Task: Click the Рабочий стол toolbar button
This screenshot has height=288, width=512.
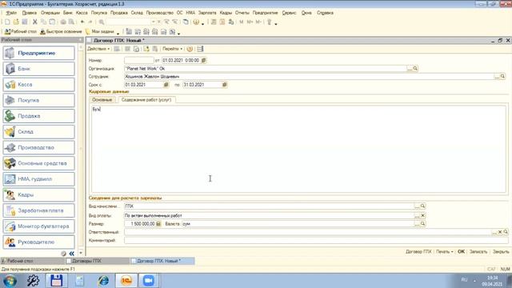Action: pyautogui.click(x=21, y=32)
